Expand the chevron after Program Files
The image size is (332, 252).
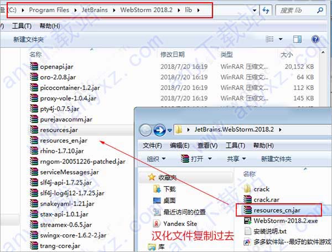(x=75, y=10)
